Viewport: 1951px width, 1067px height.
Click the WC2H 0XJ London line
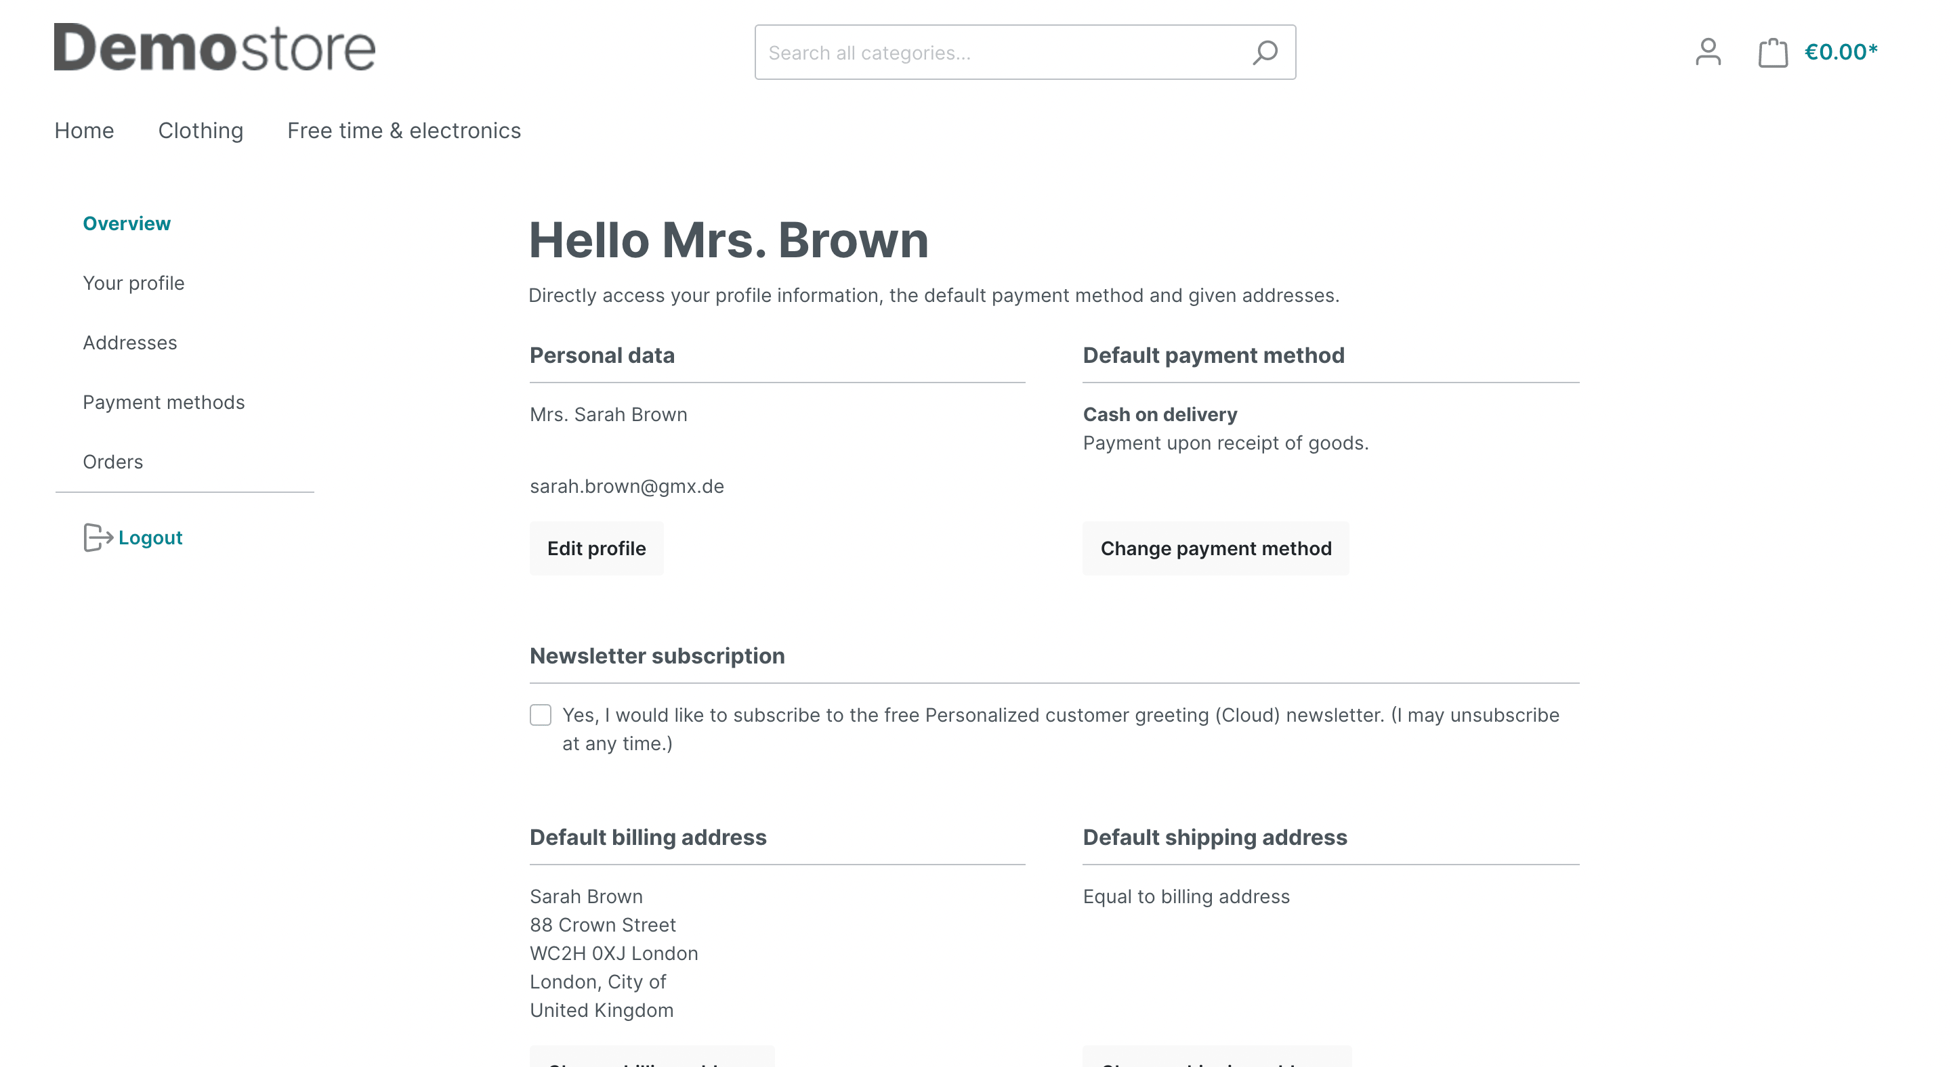(614, 953)
